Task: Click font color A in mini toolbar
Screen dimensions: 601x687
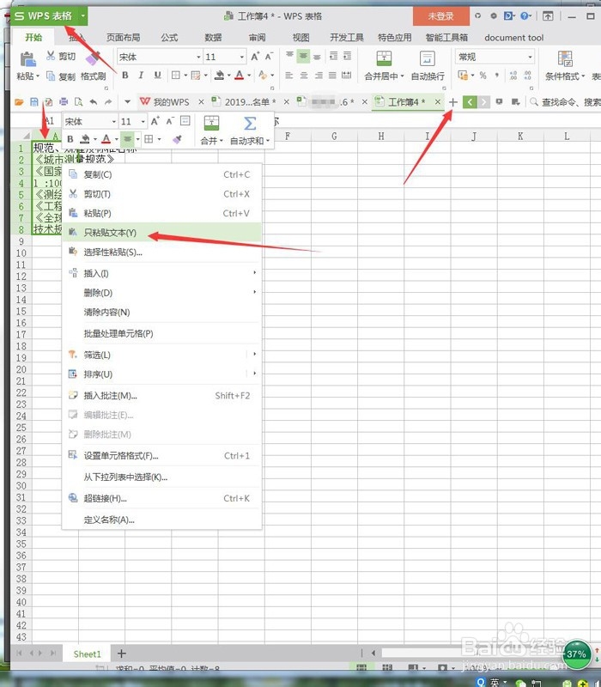Action: point(106,139)
